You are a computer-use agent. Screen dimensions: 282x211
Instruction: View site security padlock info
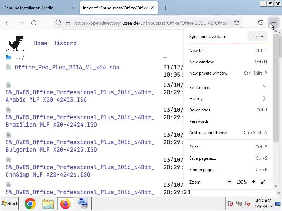click(68, 23)
